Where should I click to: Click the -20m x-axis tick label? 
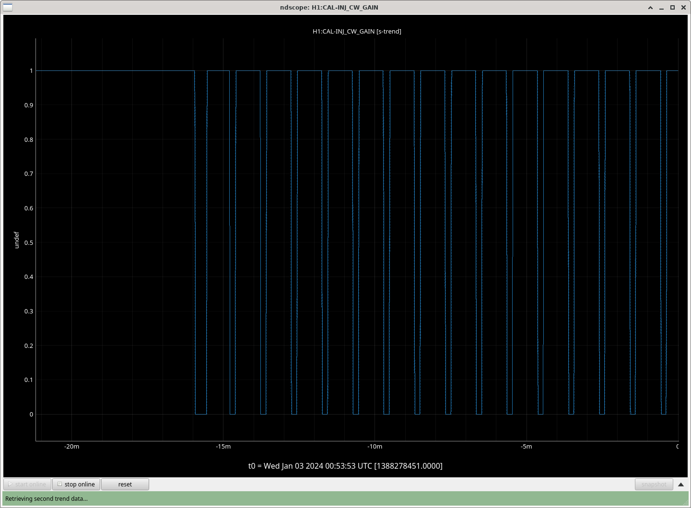[71, 446]
